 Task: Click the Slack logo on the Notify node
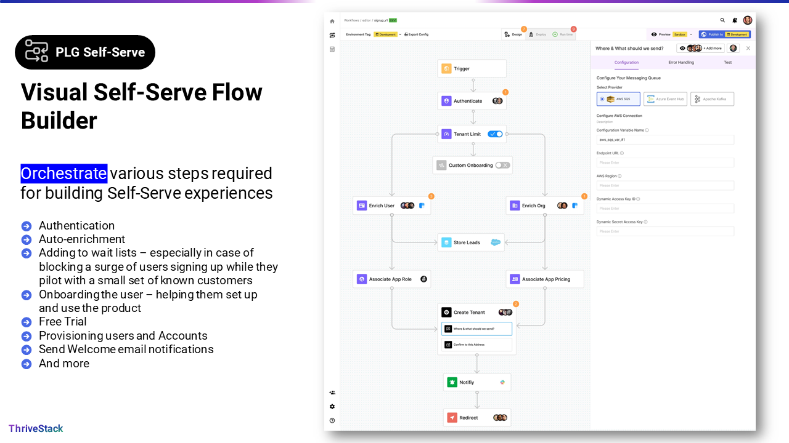tap(502, 382)
